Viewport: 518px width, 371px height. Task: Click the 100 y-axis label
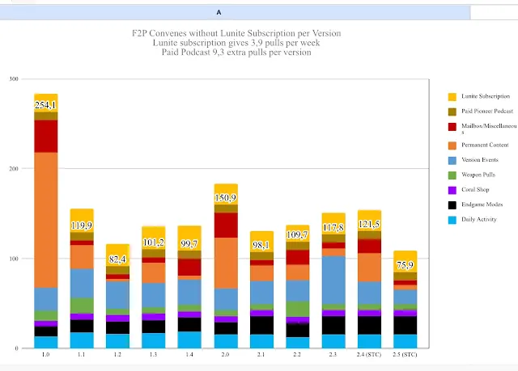click(x=14, y=259)
